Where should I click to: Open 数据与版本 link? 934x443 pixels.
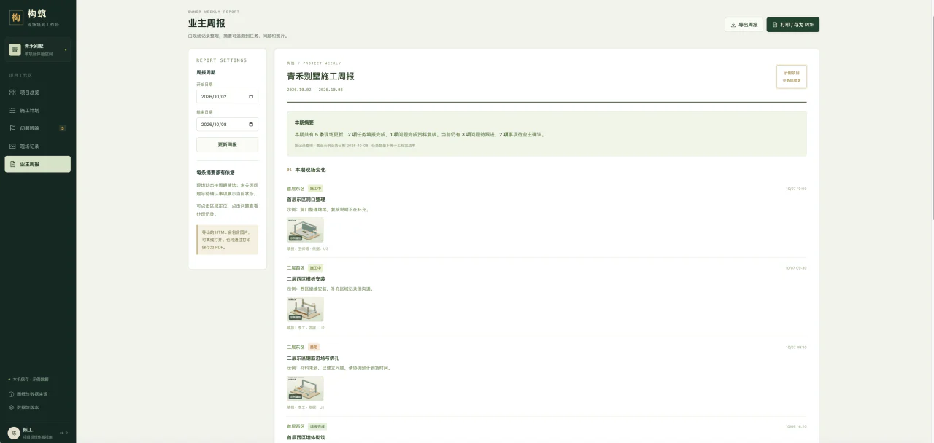click(28, 407)
